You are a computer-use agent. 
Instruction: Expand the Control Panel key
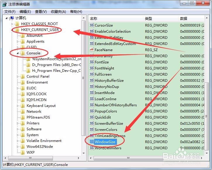click(18, 77)
